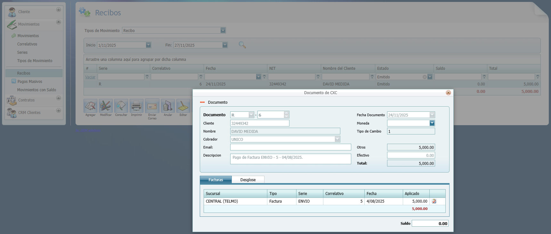Click the Estado column header in Recibos grid
Viewport: 551px width, 234px height.
pyautogui.click(x=404, y=68)
